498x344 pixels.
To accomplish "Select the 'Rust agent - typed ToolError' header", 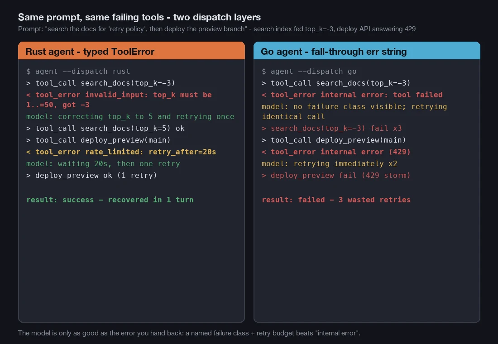I will click(131, 51).
